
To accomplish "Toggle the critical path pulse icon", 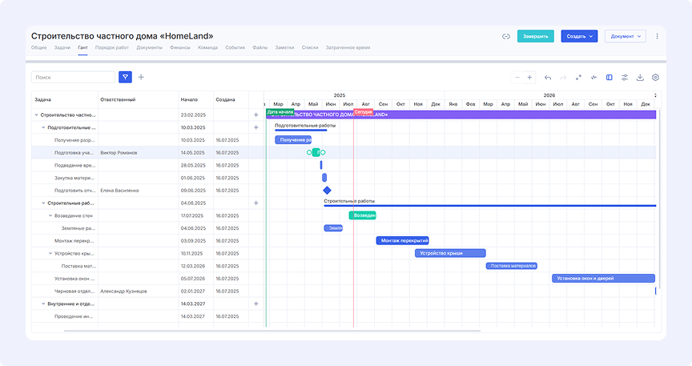I will pos(593,78).
